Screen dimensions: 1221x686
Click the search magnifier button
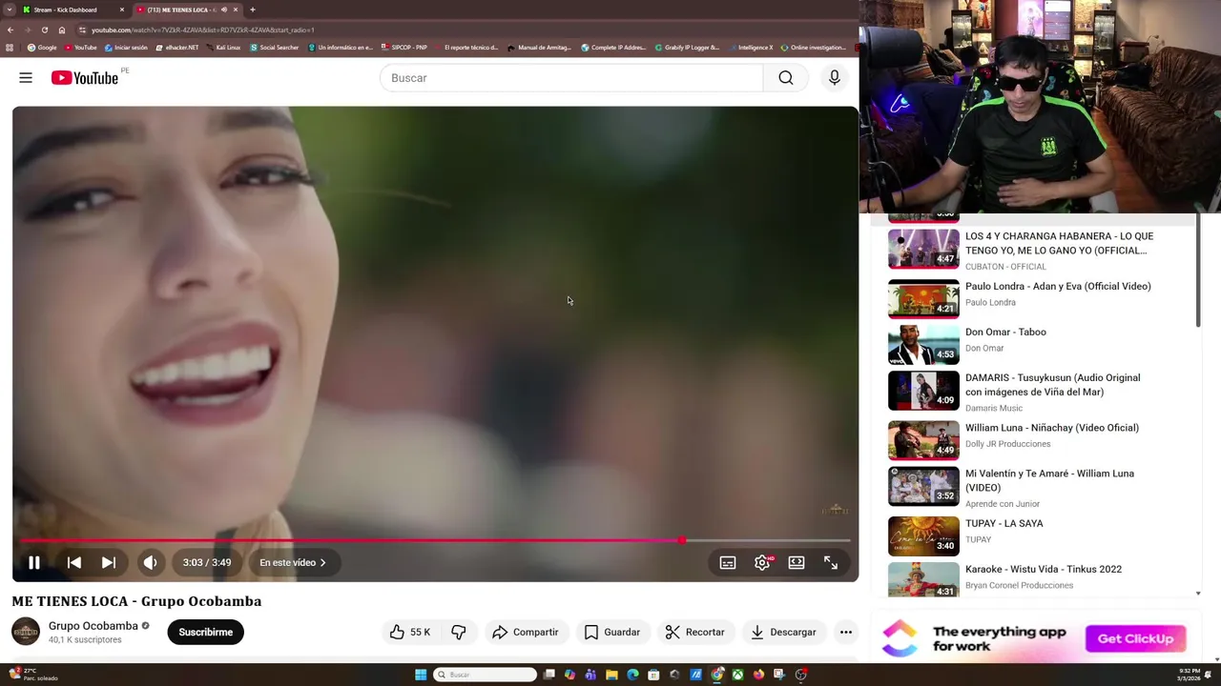tap(786, 78)
